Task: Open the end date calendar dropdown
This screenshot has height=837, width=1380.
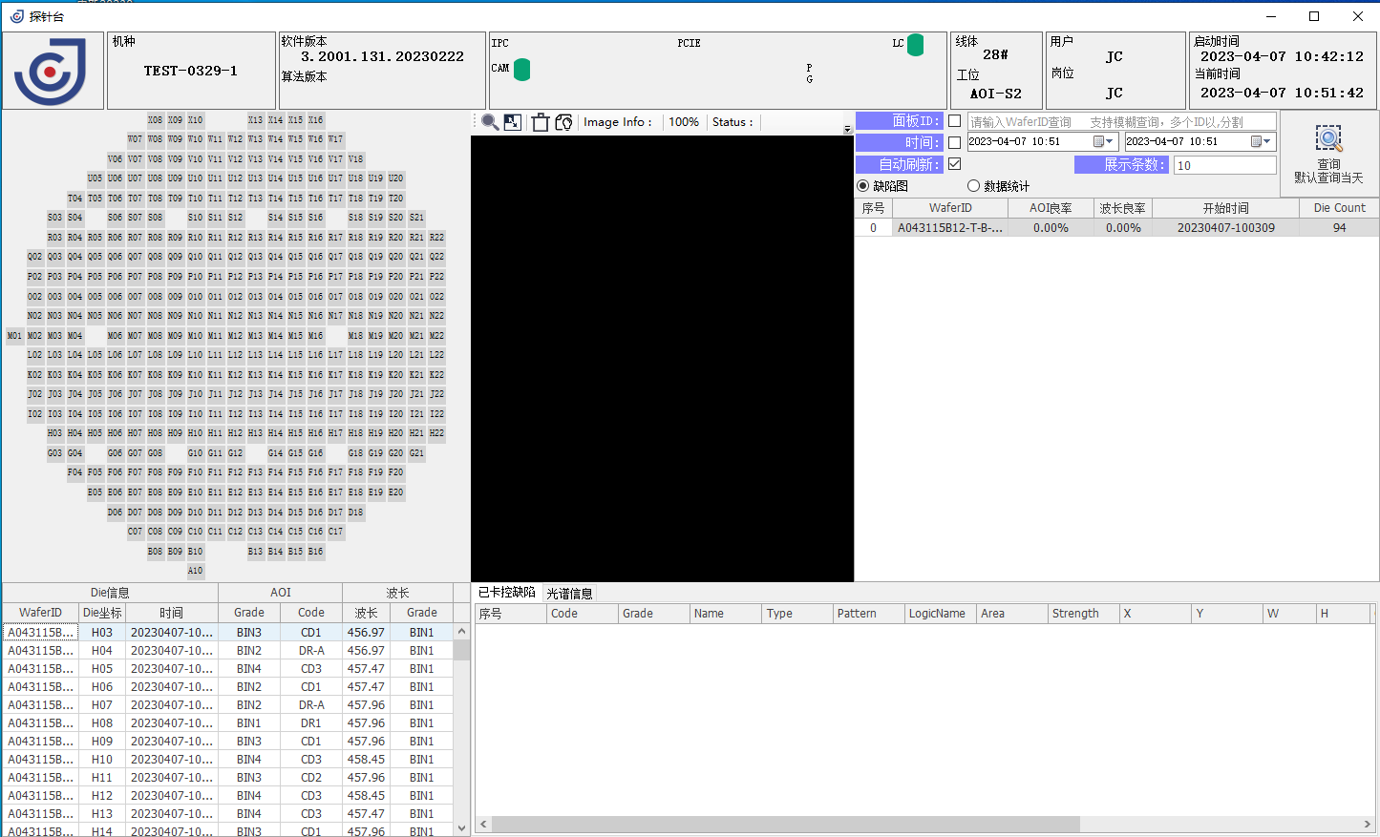Action: (x=1261, y=141)
